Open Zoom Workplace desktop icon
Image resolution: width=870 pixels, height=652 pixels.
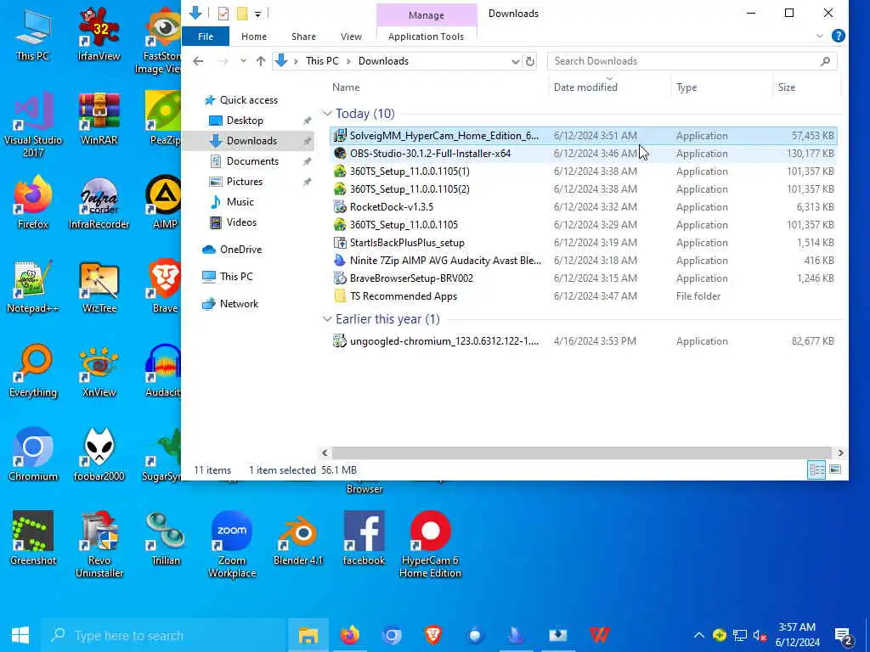pos(232,544)
